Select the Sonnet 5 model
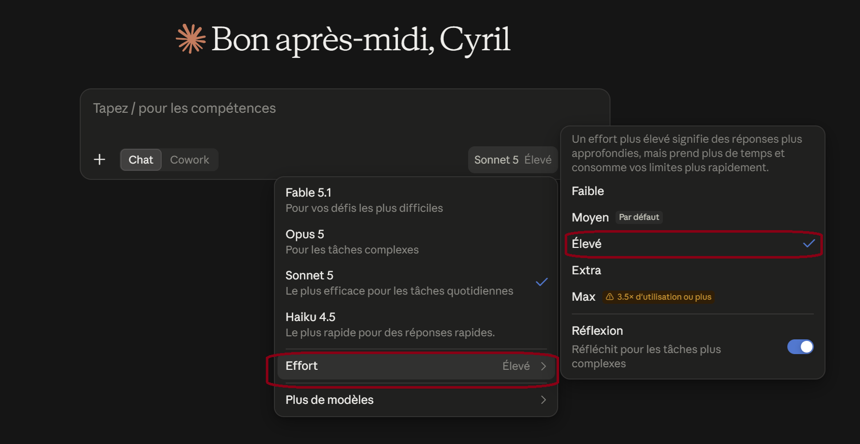The image size is (860, 444). tap(415, 283)
